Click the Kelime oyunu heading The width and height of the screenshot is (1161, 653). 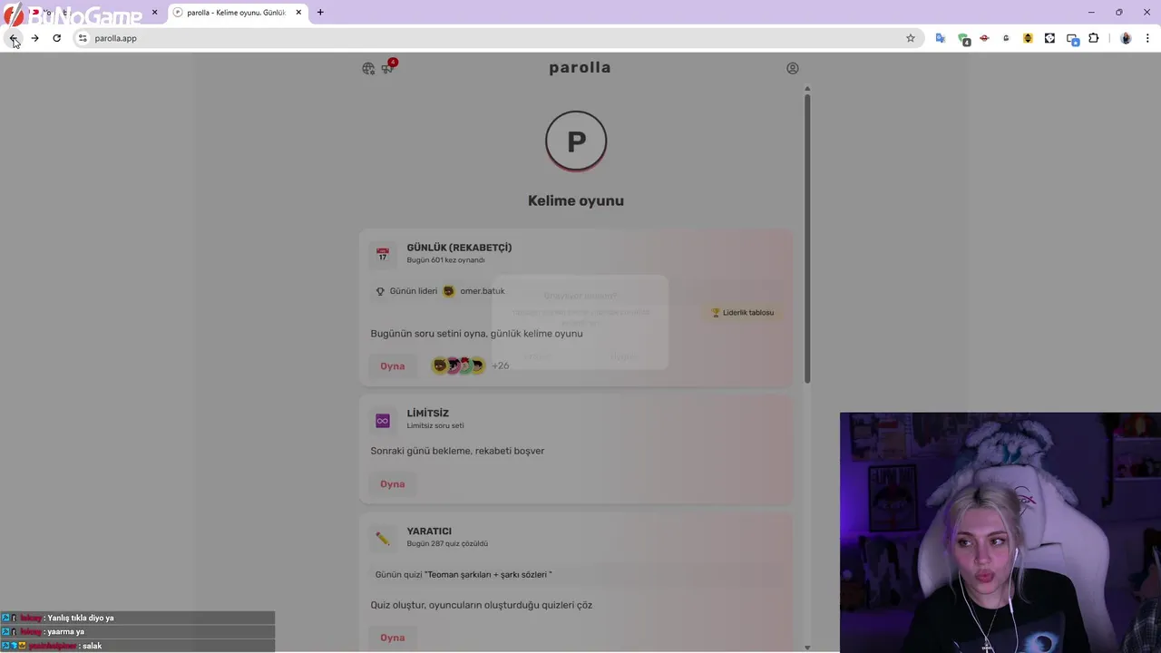coord(576,200)
